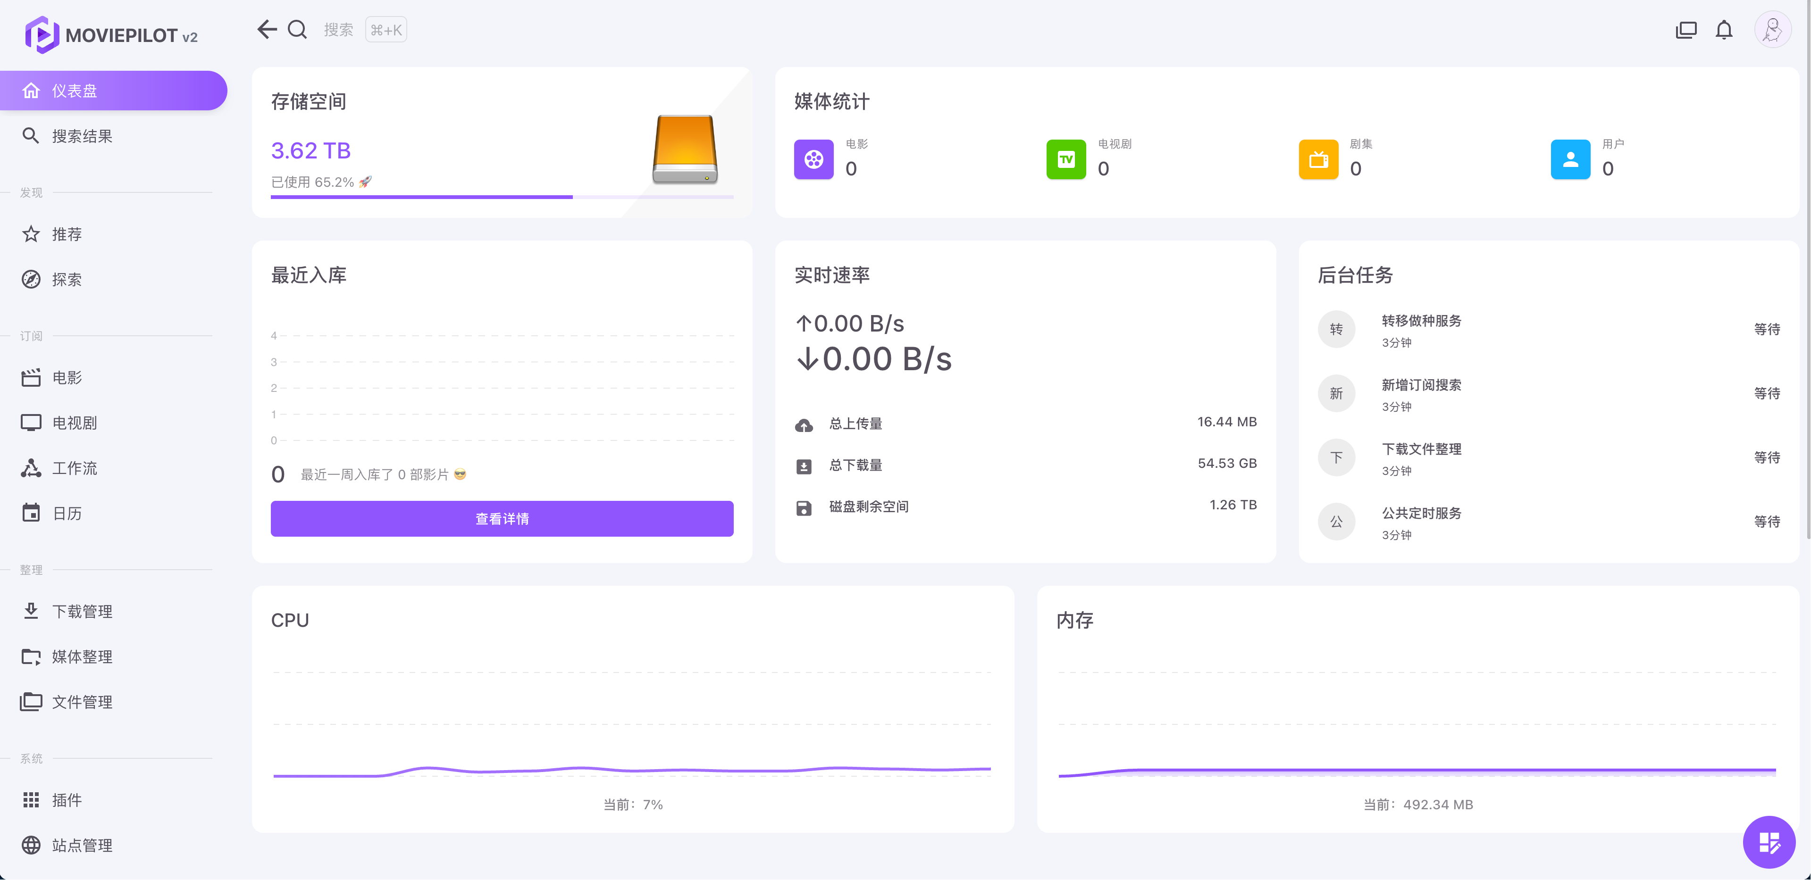
Task: Click the total download icon
Action: pyautogui.click(x=804, y=467)
